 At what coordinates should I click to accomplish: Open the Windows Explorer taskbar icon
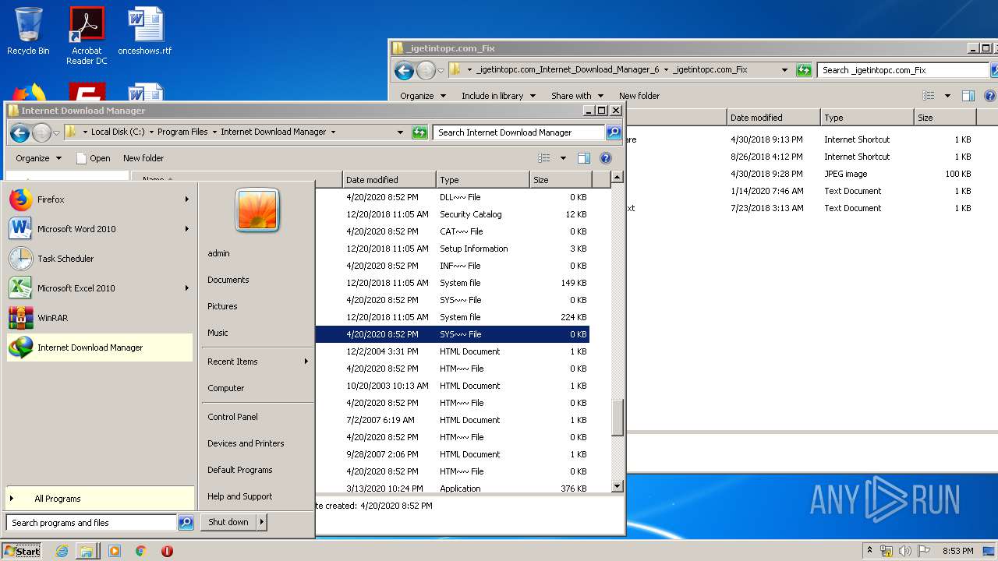[x=87, y=551]
